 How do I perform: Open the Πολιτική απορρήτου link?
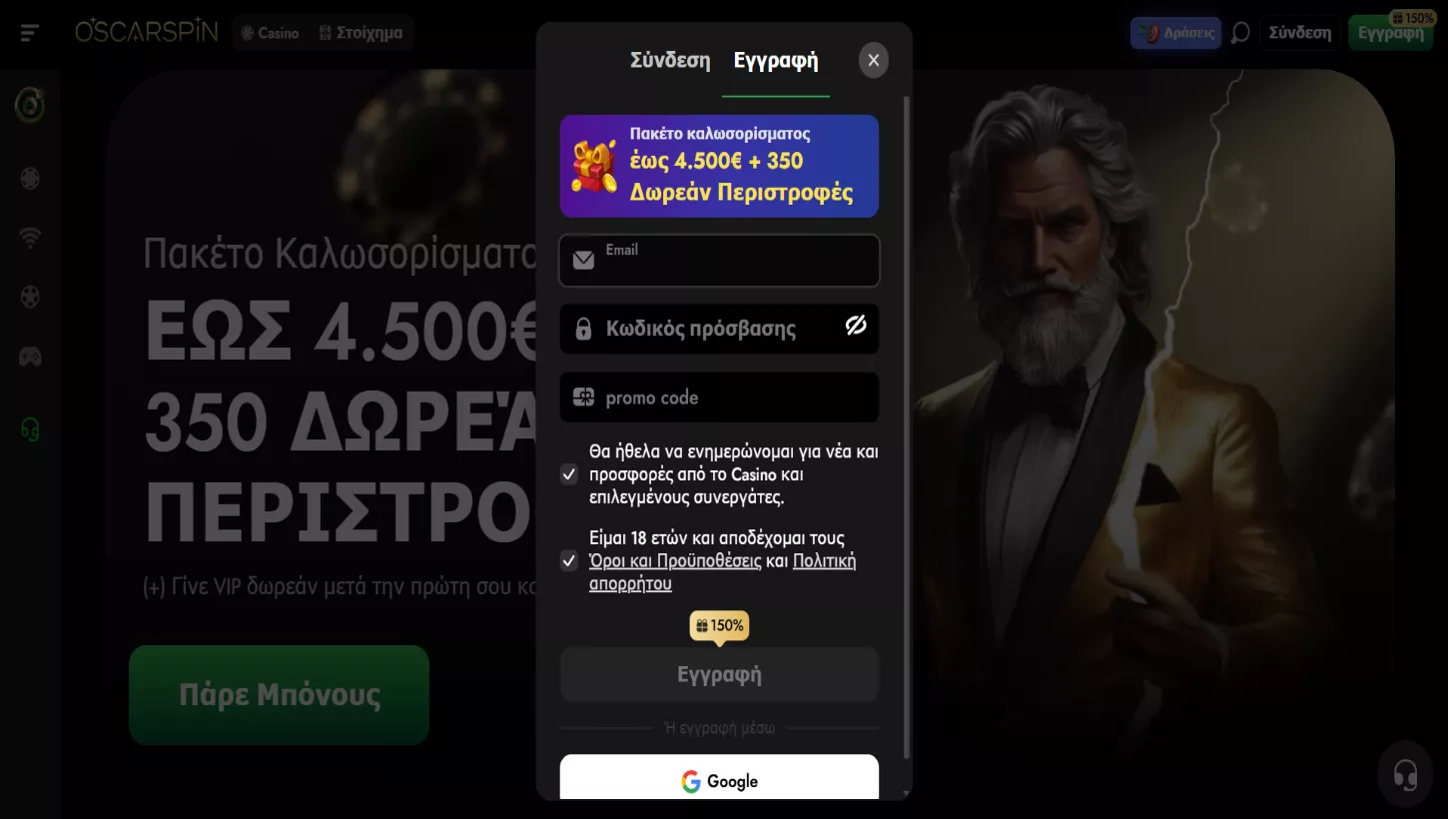723,572
